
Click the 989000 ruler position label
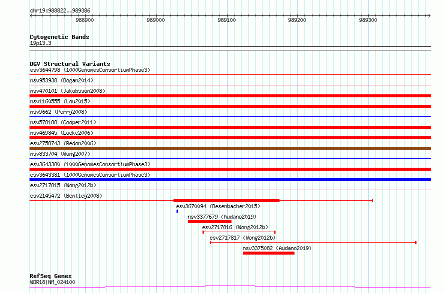tap(155, 20)
